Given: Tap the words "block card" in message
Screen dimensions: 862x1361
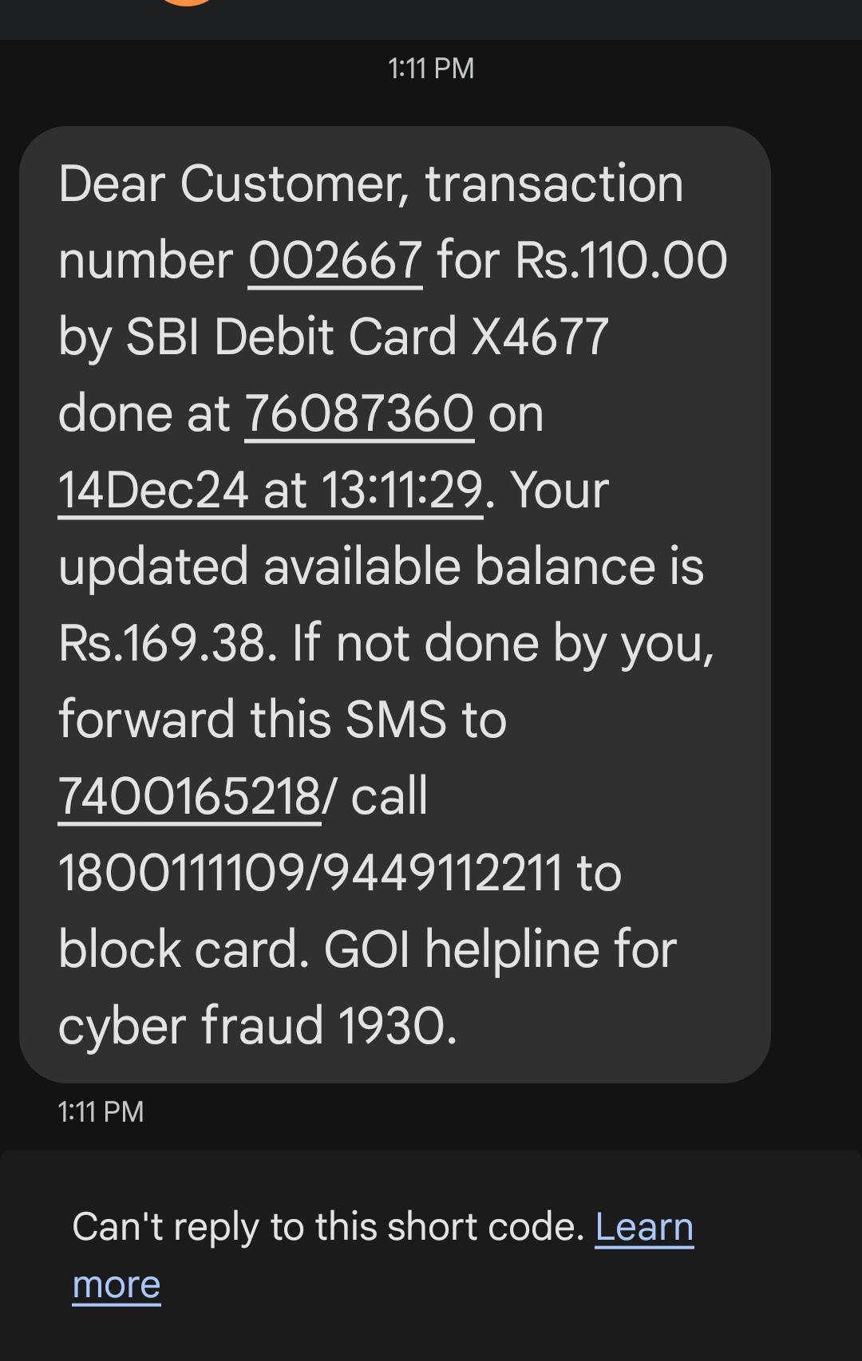Looking at the screenshot, I should pos(182,949).
